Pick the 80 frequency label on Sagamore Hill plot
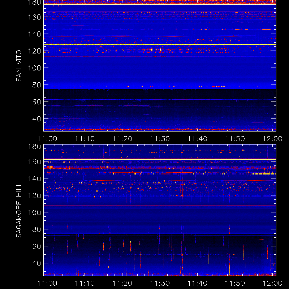 click(x=36, y=229)
